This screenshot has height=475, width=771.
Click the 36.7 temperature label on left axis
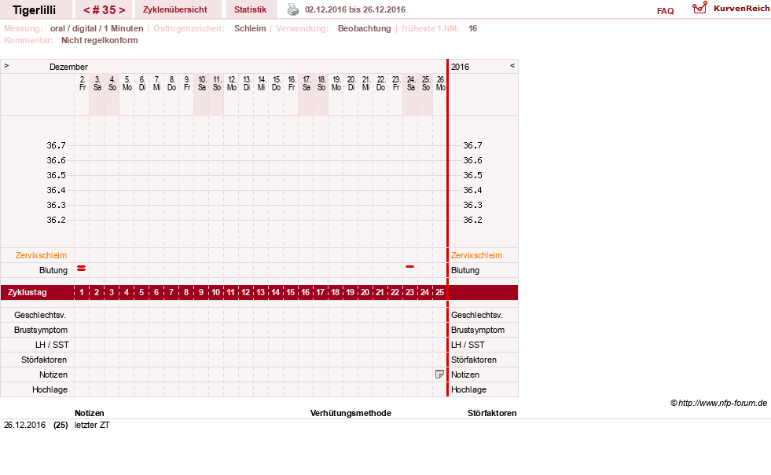point(56,145)
